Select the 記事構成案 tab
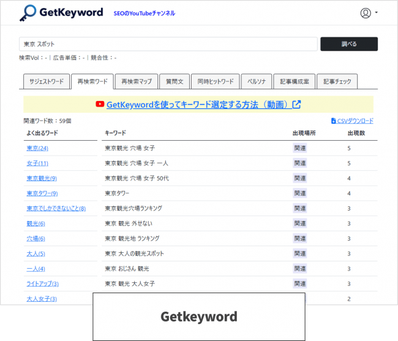 click(x=295, y=81)
